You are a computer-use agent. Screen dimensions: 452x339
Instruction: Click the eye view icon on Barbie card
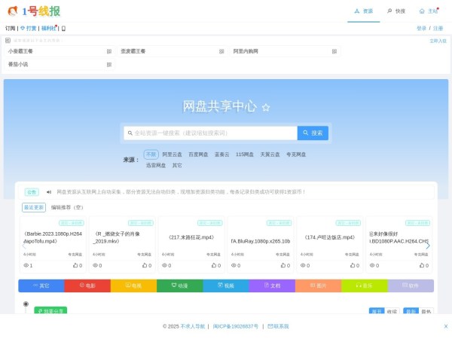click(x=26, y=265)
